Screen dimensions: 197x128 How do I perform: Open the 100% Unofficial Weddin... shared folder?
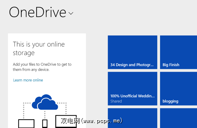(x=132, y=88)
